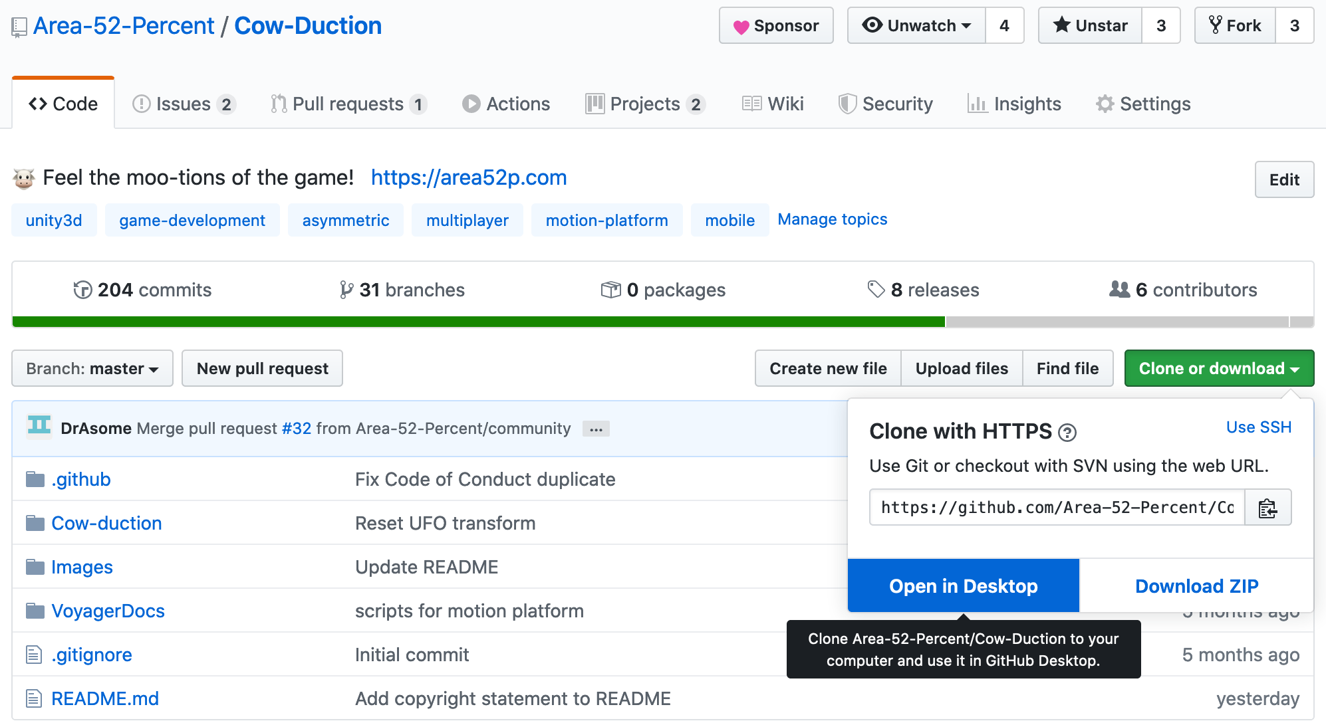Click the cow emoji in description
The width and height of the screenshot is (1326, 727).
pyautogui.click(x=24, y=178)
